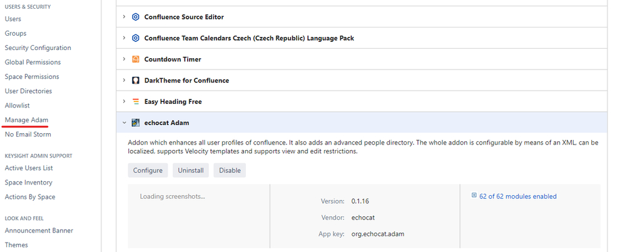Open the 62 of 62 modules enabled link

tap(518, 196)
